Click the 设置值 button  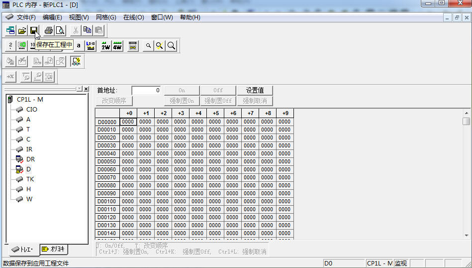255,90
